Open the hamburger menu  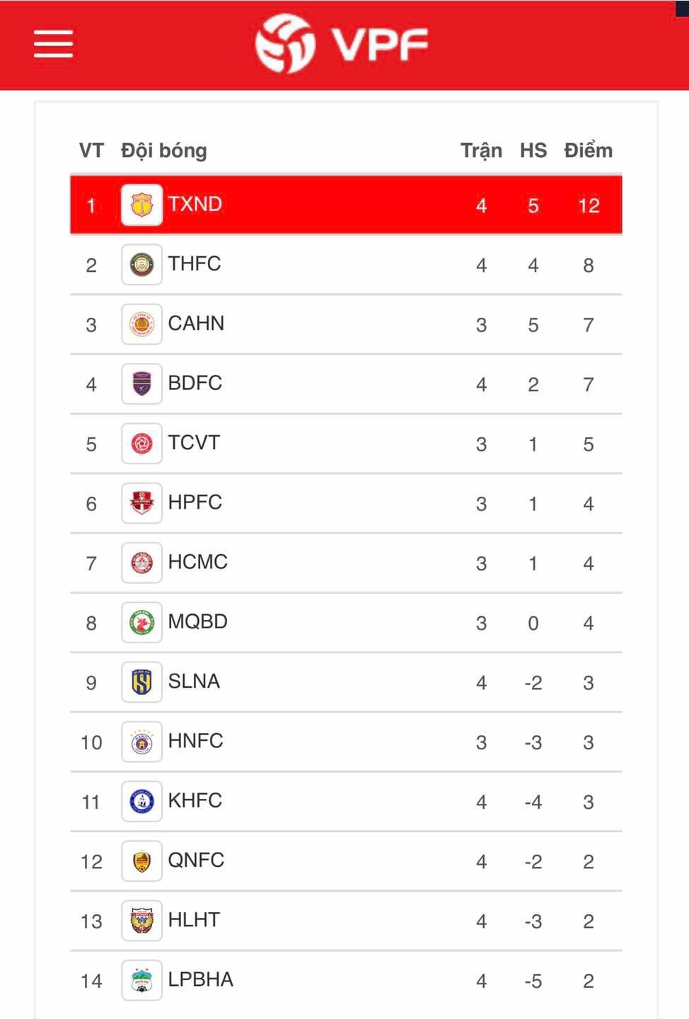[x=53, y=44]
